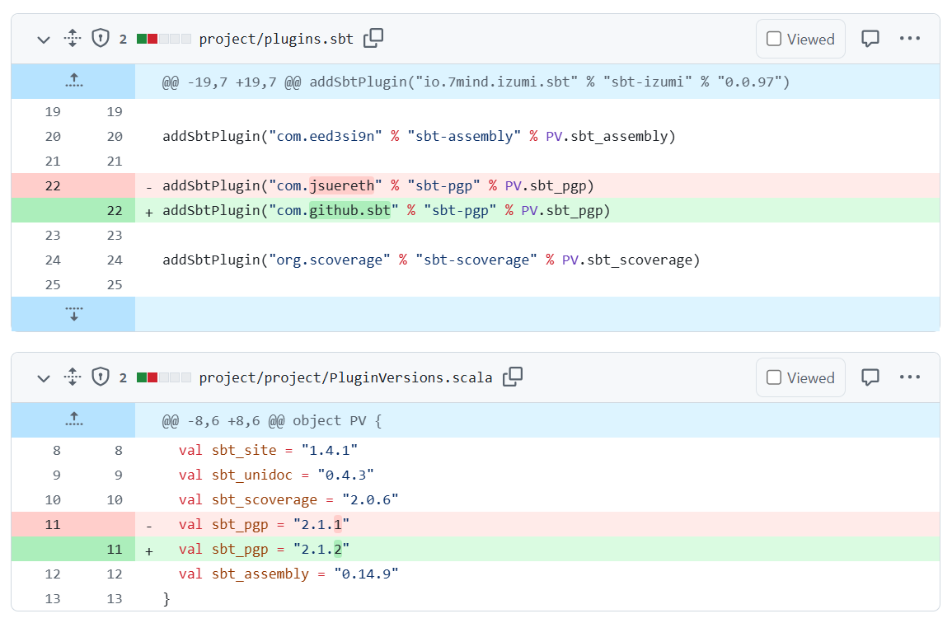Collapse the plugins.sbt file diff

pyautogui.click(x=44, y=39)
